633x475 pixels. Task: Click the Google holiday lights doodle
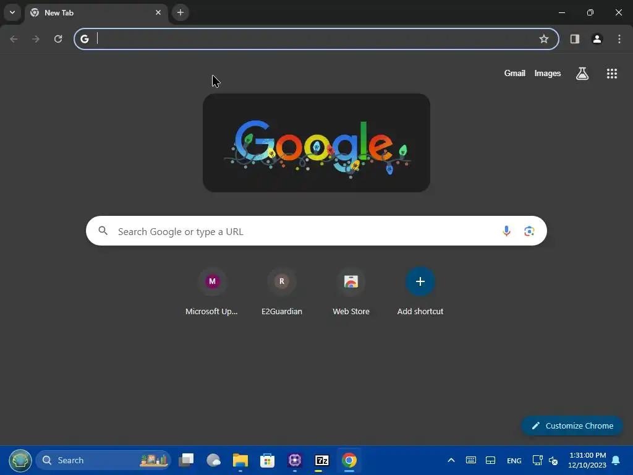[x=316, y=143]
